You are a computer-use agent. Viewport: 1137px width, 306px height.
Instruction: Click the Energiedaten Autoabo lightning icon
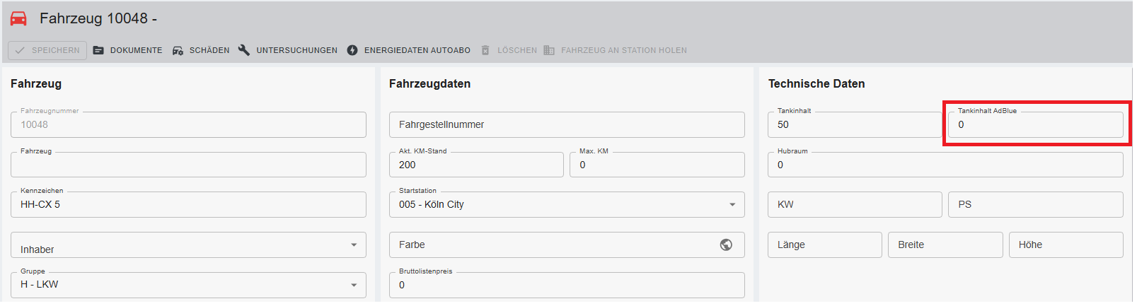[352, 50]
